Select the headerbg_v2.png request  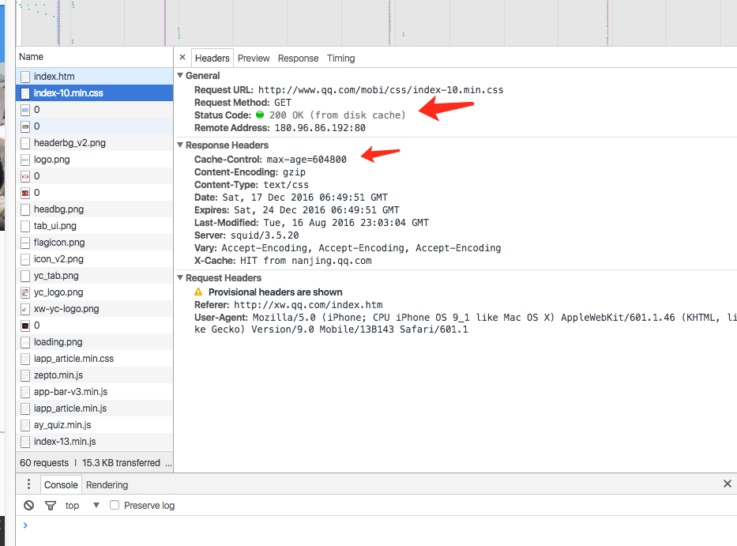(x=70, y=143)
